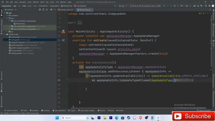Open the Terminal tool window
Viewport: 215px width, 121px height.
45,111
